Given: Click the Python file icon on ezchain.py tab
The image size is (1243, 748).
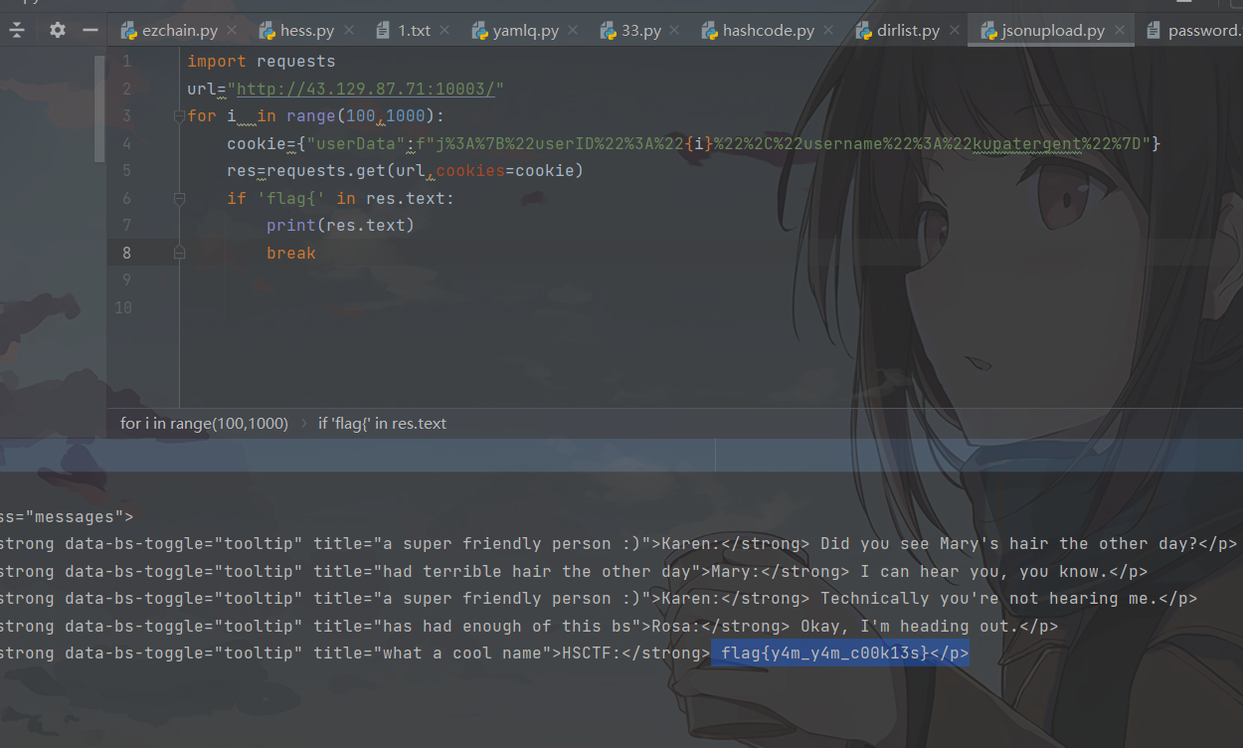Looking at the screenshot, I should coord(128,31).
